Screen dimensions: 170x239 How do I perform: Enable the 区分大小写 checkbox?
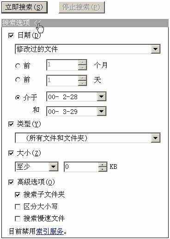tap(18, 207)
